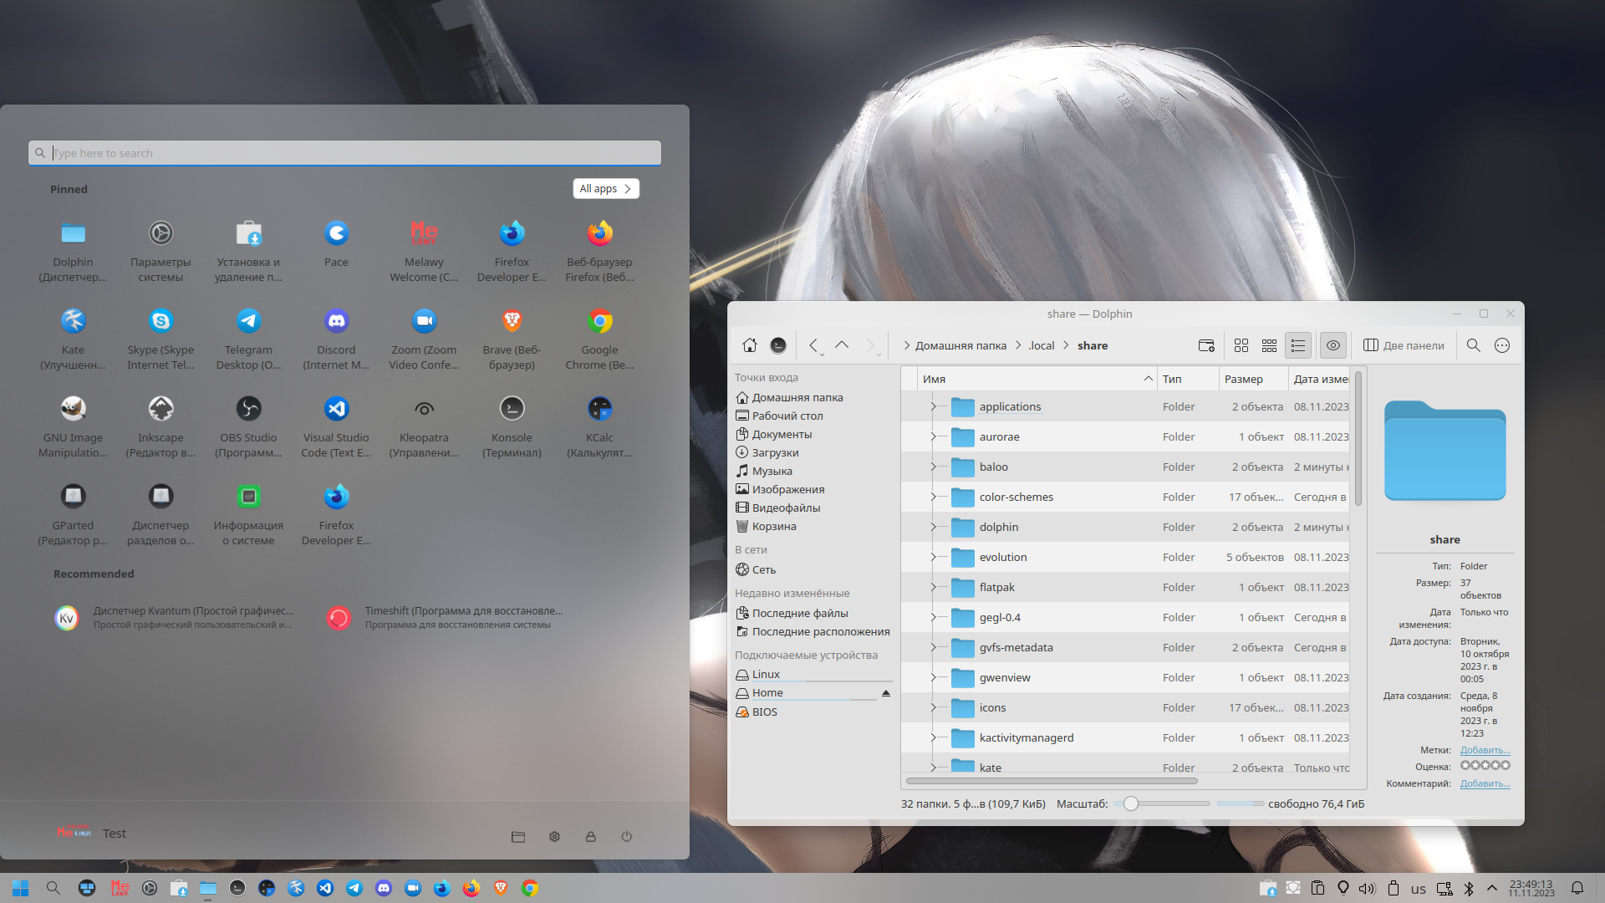Select Корзина in places sidebar
The image size is (1605, 903).
pos(773,526)
